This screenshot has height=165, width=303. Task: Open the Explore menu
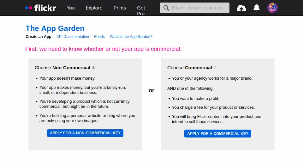point(94,8)
